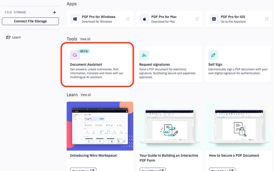
Task: Click external link icon on Windows card
Action: [128, 19]
